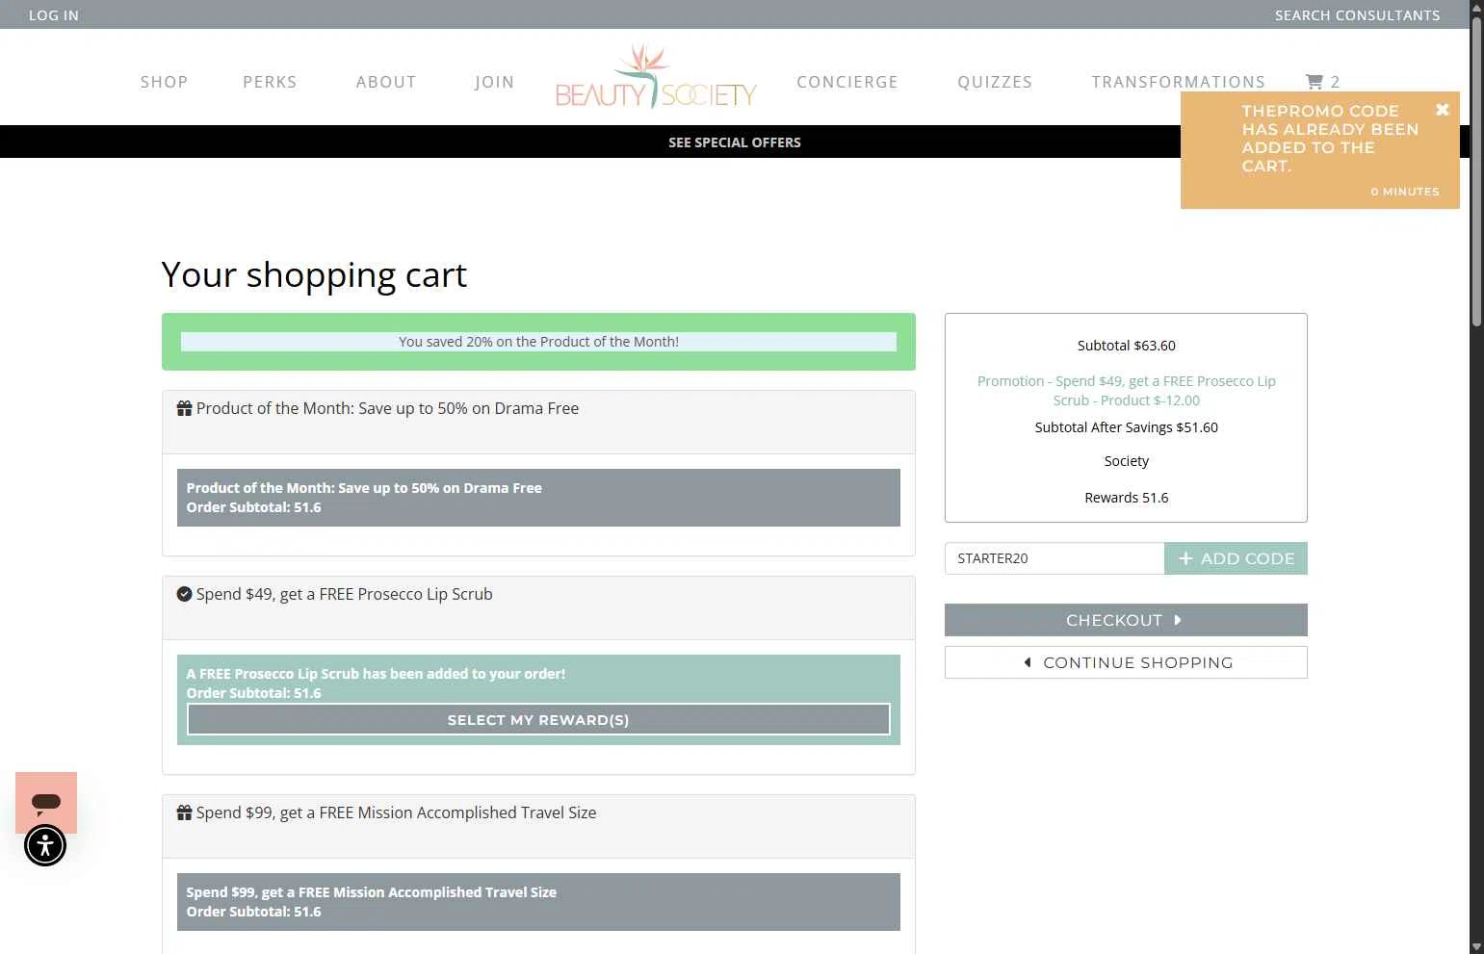
Task: Open the QUIZZES menu item
Action: tap(995, 82)
